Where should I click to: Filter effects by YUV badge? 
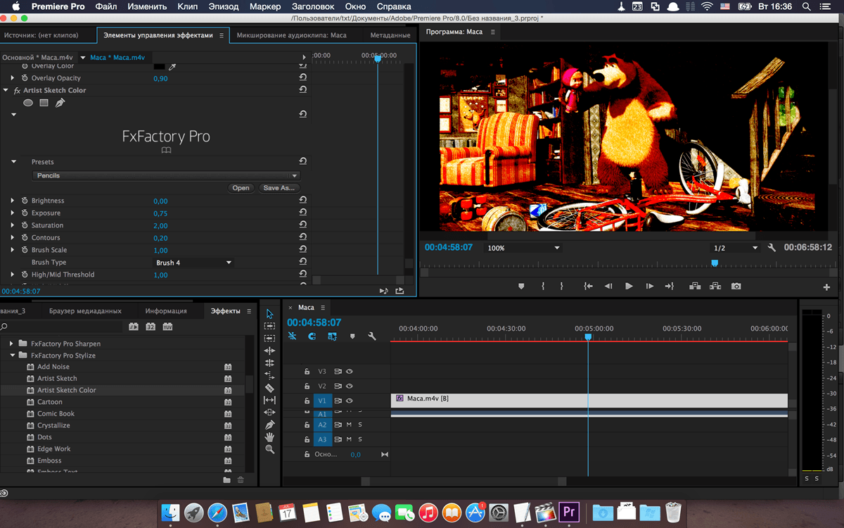[167, 327]
